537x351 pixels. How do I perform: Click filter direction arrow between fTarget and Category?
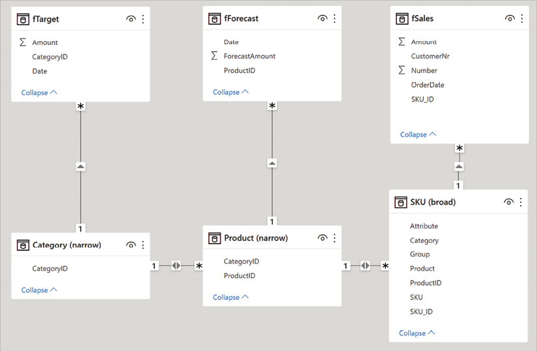coord(81,167)
